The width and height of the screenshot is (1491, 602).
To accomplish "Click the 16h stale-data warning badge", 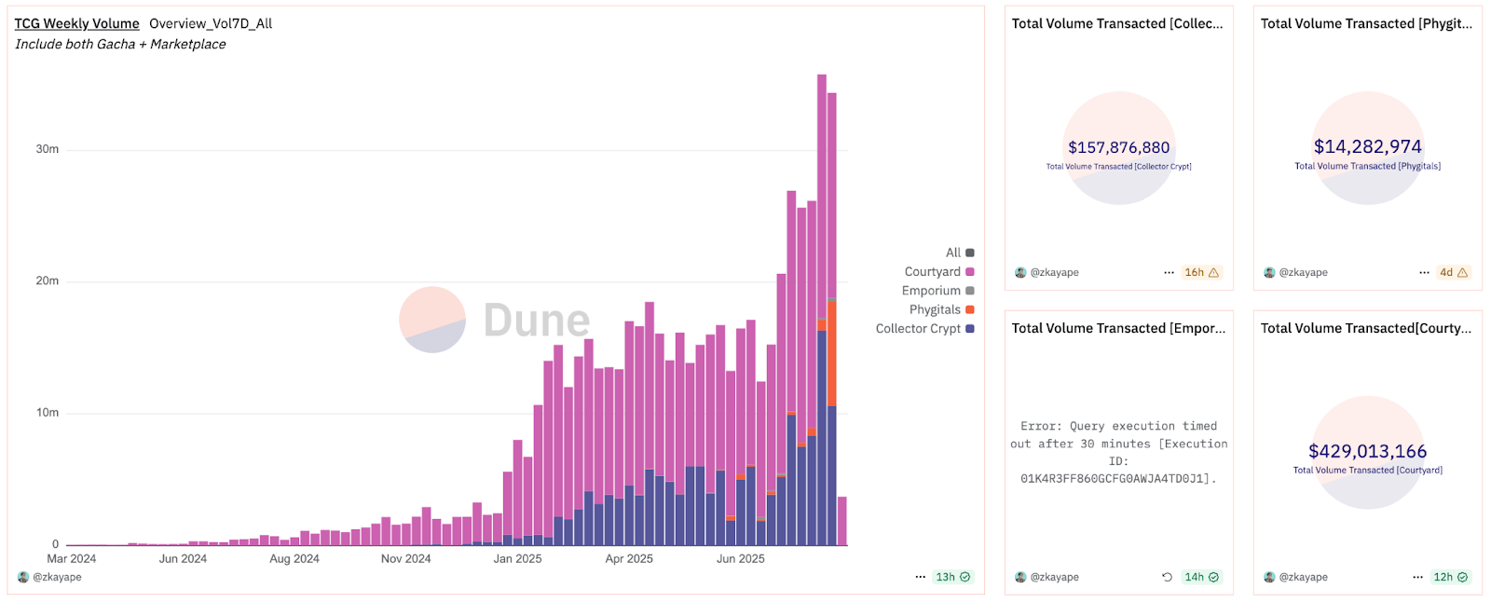I will pyautogui.click(x=1201, y=272).
